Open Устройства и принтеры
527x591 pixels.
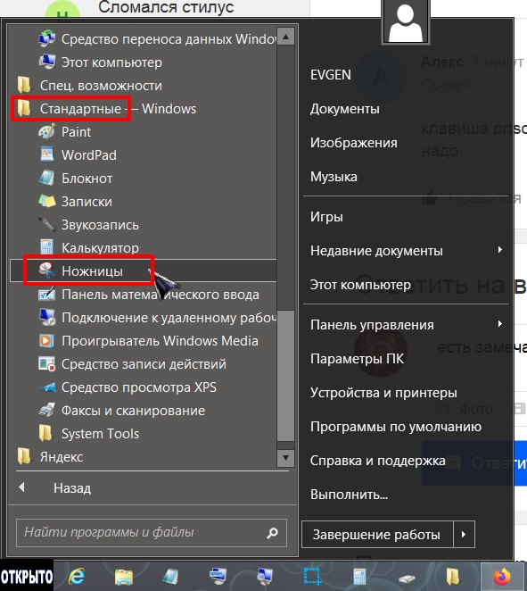(x=383, y=393)
